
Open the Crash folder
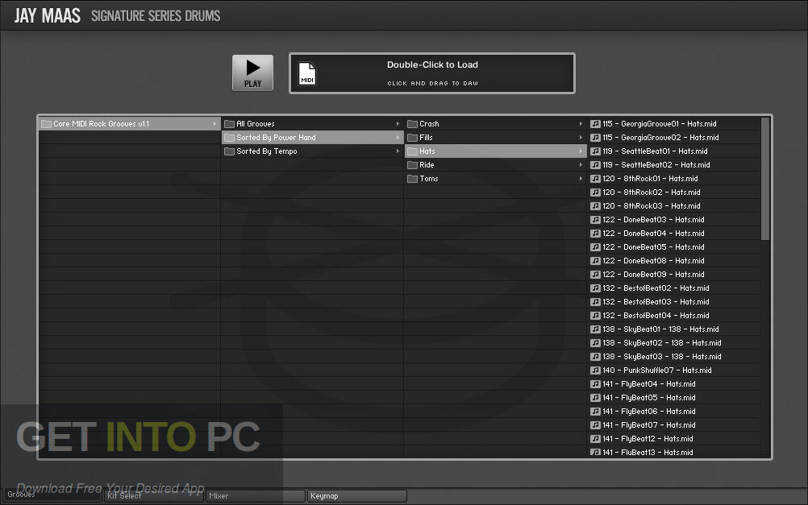[495, 123]
